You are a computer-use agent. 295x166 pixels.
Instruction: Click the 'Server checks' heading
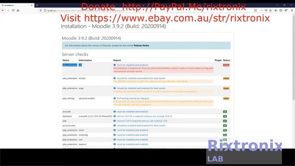(75, 54)
